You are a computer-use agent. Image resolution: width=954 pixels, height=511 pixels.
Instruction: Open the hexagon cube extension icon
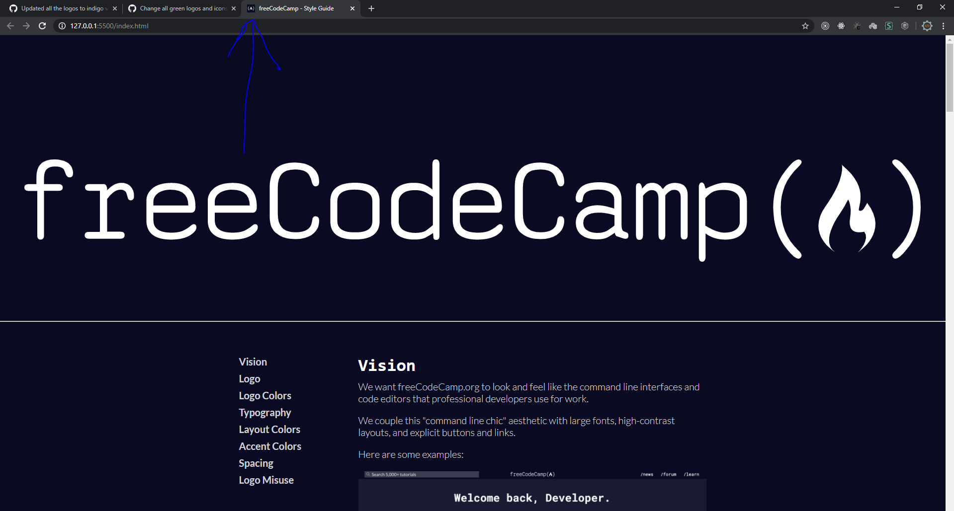[905, 26]
